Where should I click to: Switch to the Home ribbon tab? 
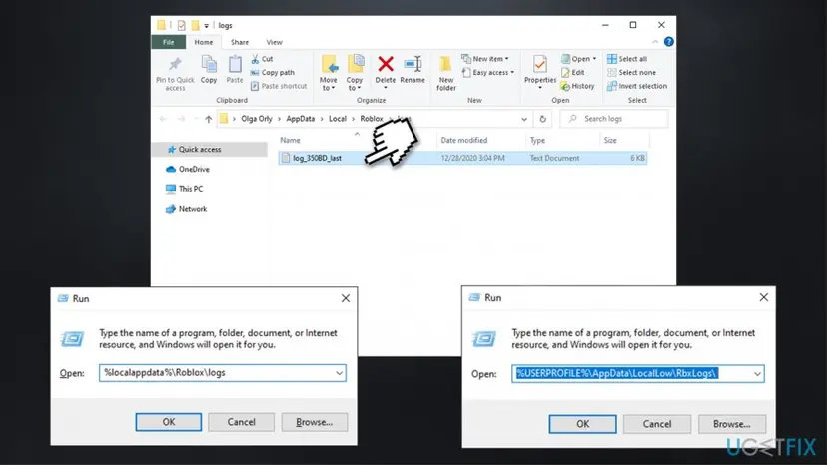[204, 42]
